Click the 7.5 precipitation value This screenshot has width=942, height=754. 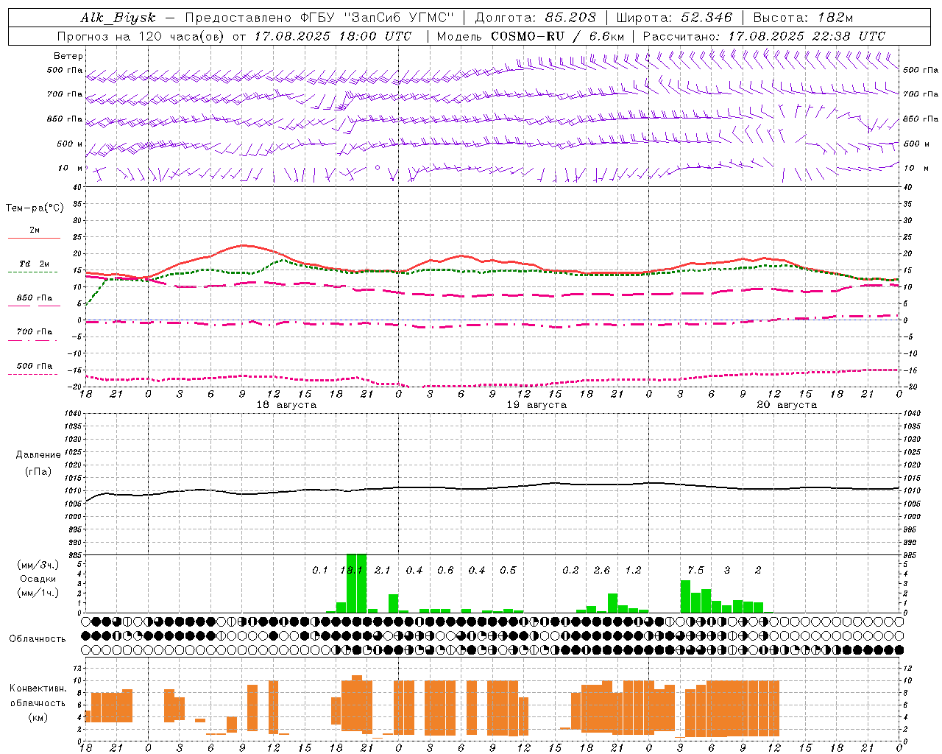[695, 570]
